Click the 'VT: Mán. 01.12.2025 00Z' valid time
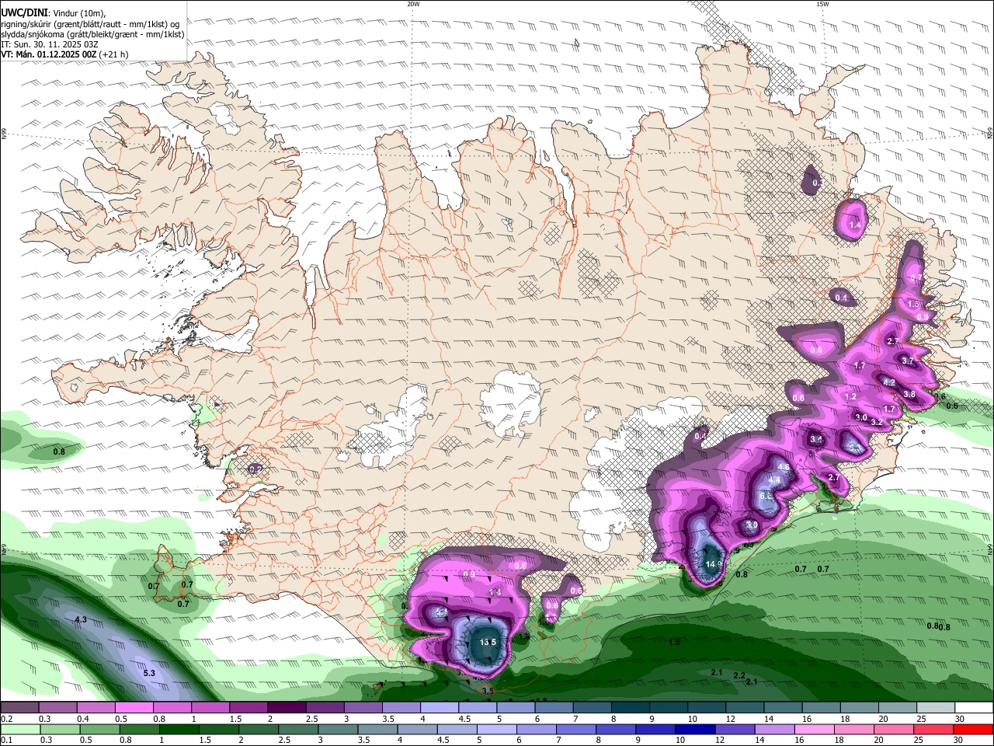This screenshot has height=746, width=994. 48,54
